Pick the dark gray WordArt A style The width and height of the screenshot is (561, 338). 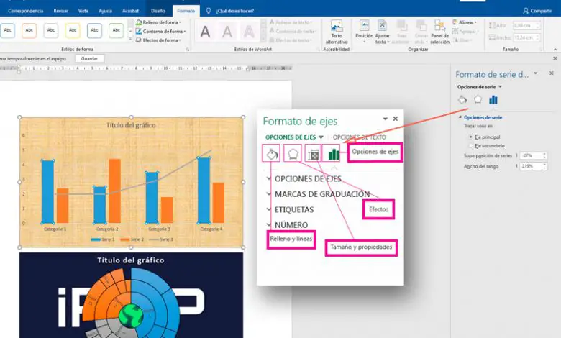pos(205,32)
